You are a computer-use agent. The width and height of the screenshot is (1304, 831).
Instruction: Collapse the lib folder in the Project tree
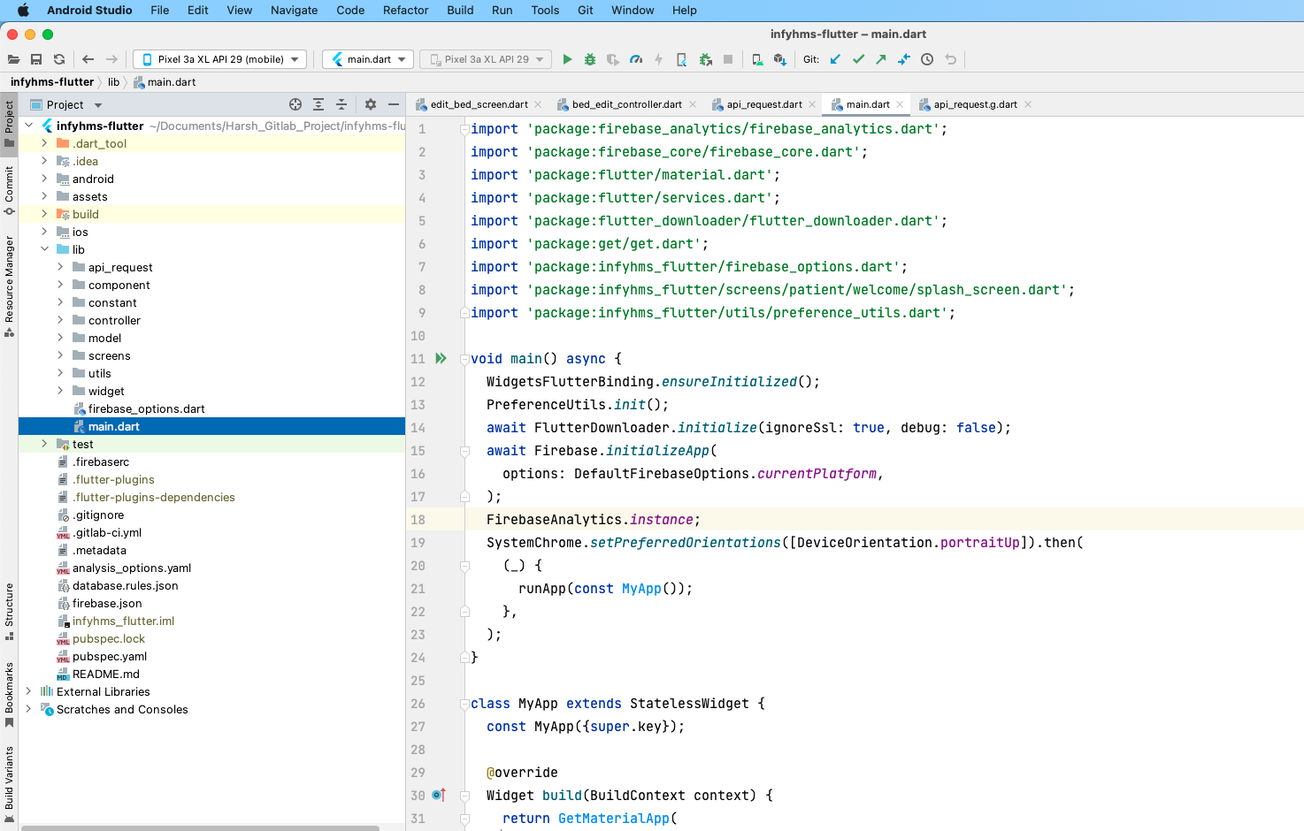44,249
